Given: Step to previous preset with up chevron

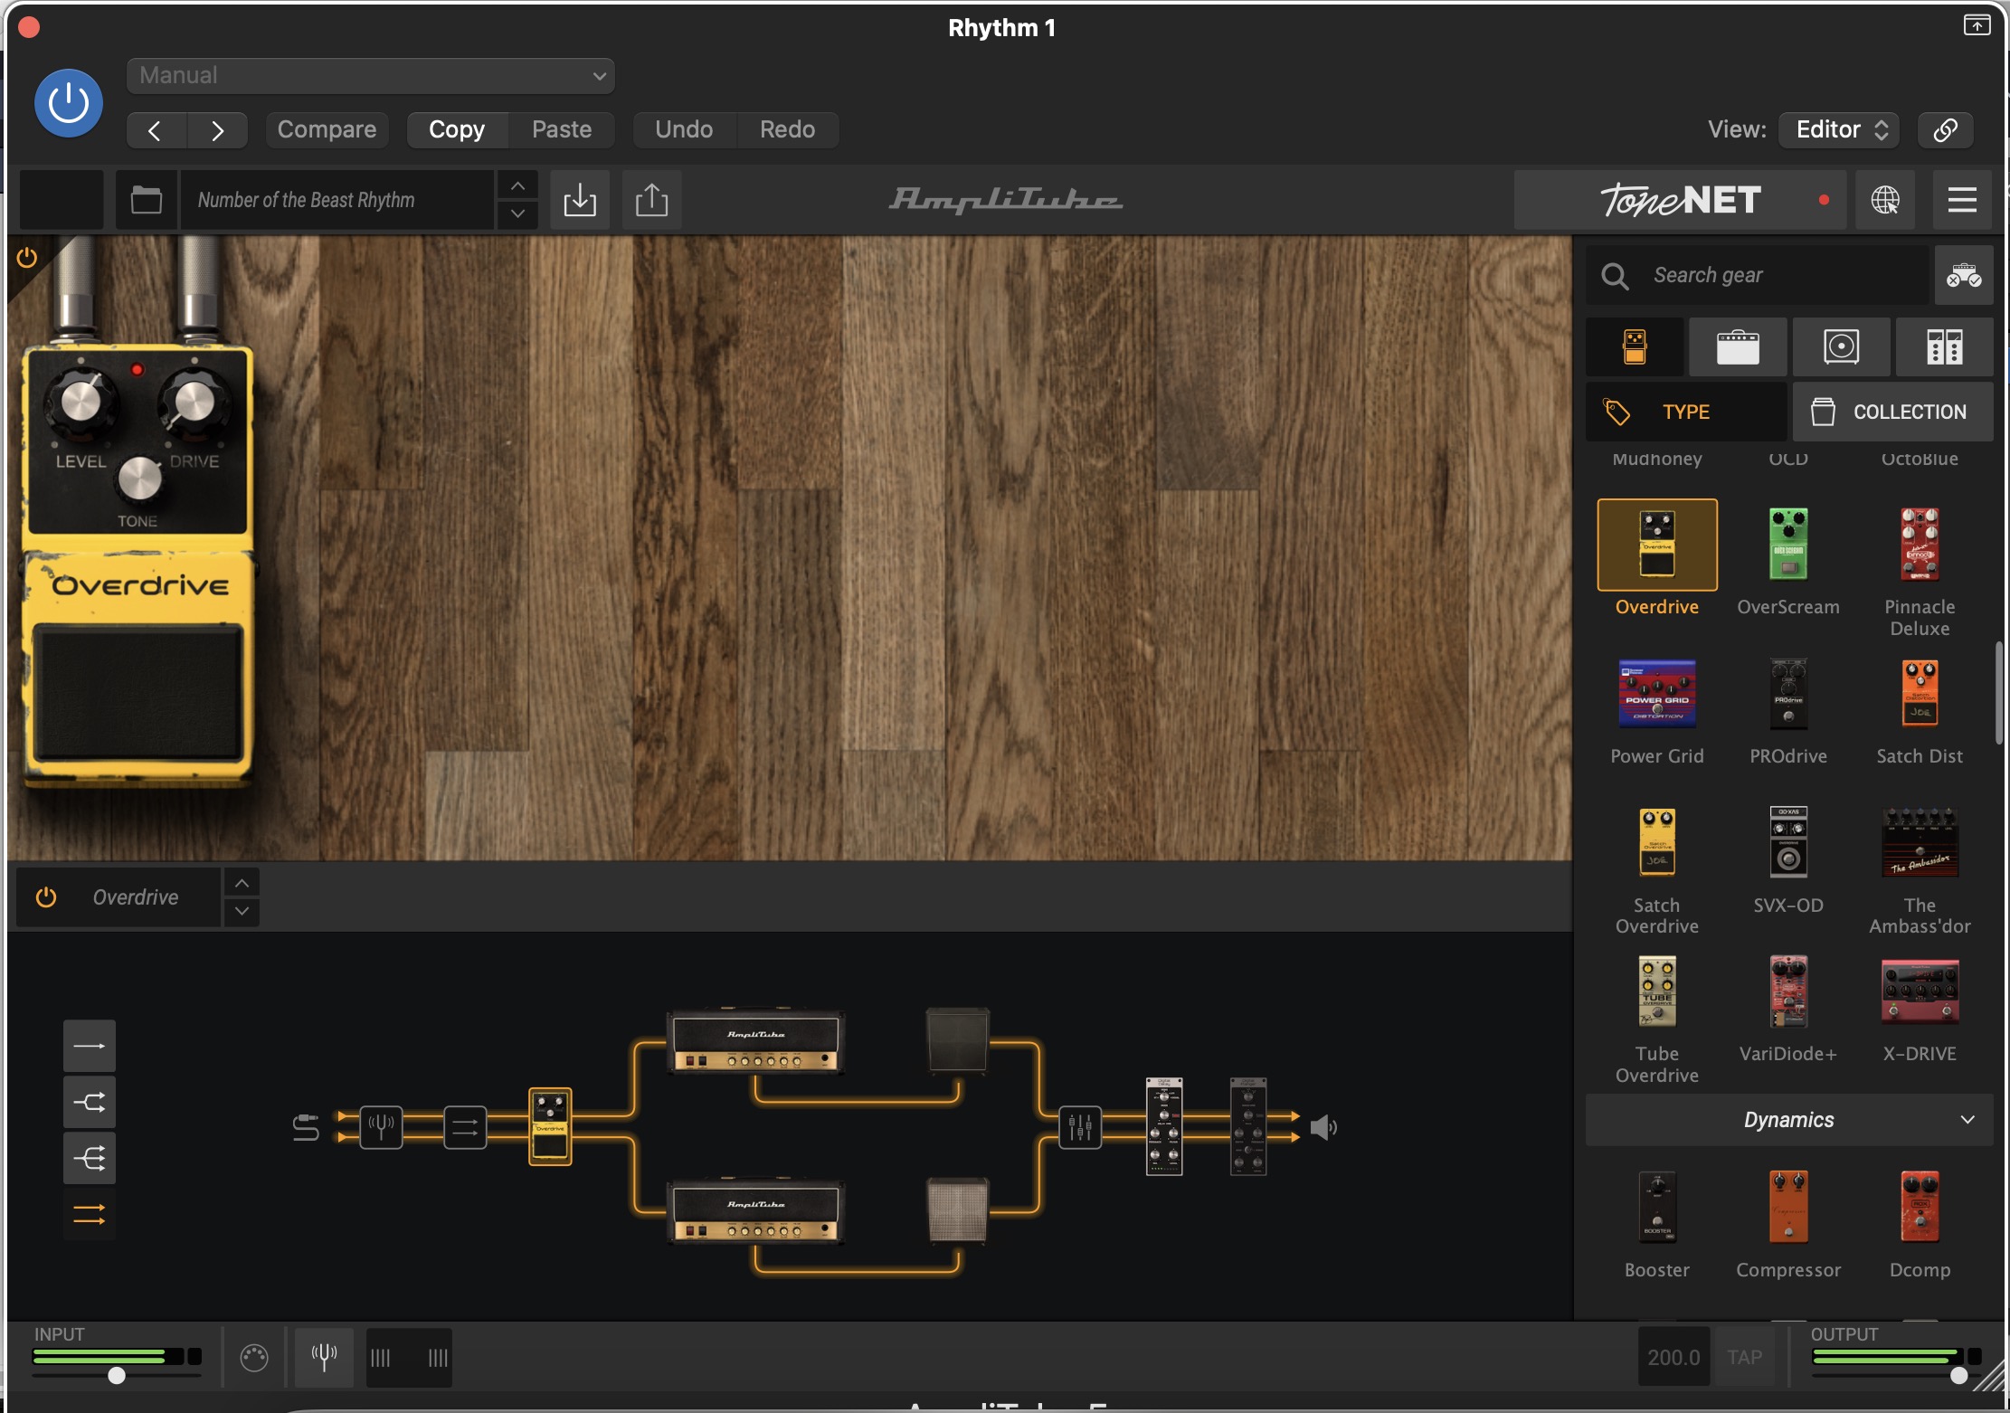Looking at the screenshot, I should click(x=517, y=185).
